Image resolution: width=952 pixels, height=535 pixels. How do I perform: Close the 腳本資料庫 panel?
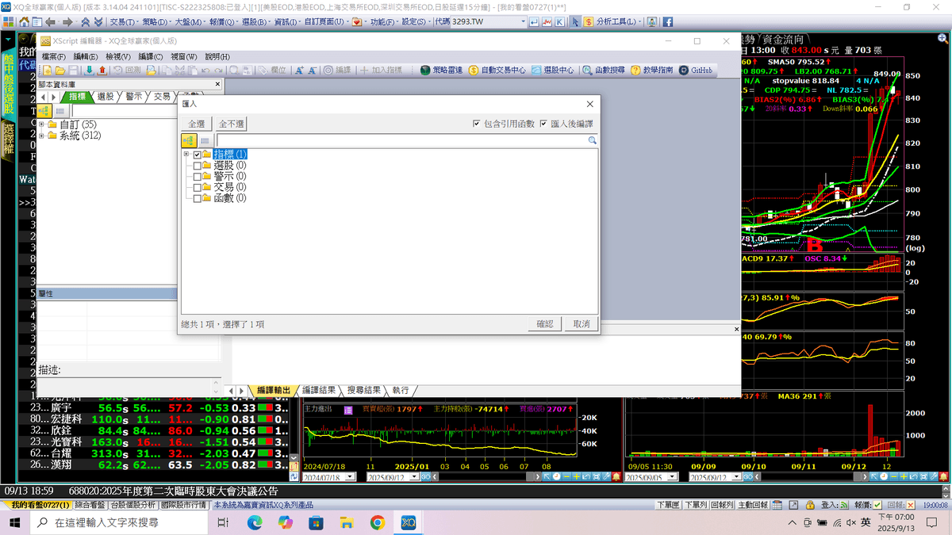tap(217, 83)
